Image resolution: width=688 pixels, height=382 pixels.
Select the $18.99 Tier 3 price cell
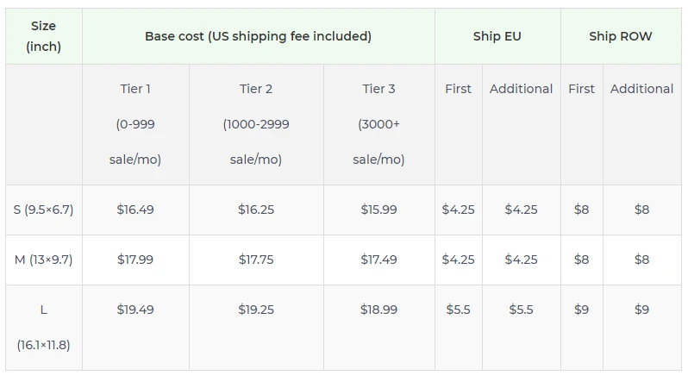tap(378, 310)
